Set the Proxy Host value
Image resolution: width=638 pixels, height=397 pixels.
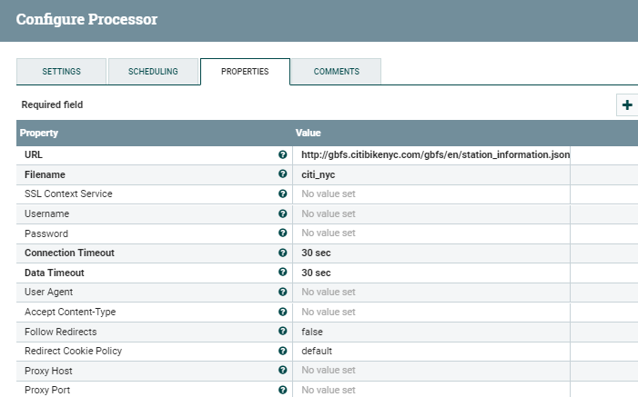(x=431, y=371)
